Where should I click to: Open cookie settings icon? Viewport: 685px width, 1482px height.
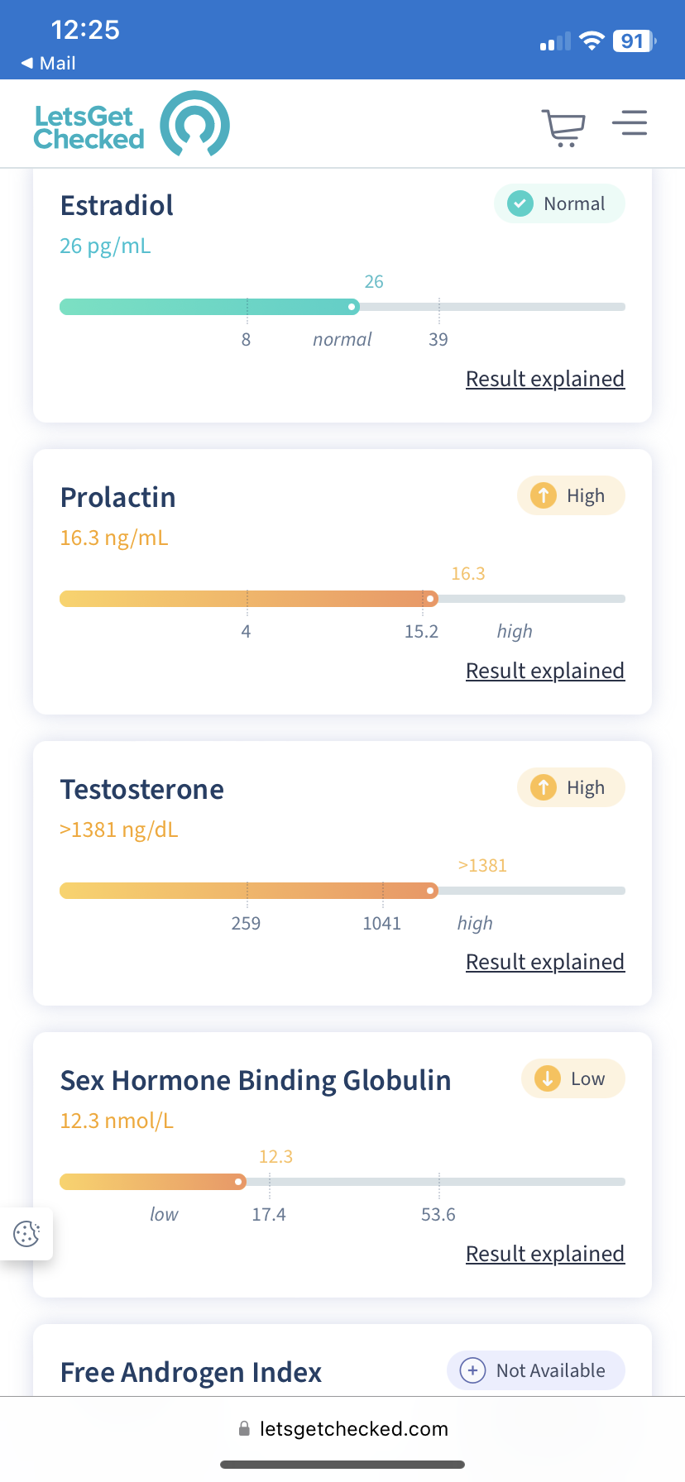[26, 1234]
